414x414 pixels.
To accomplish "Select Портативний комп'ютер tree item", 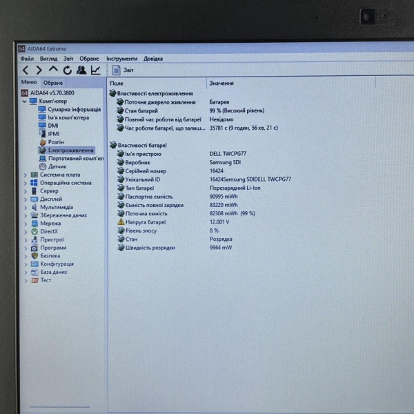I will coord(76,159).
